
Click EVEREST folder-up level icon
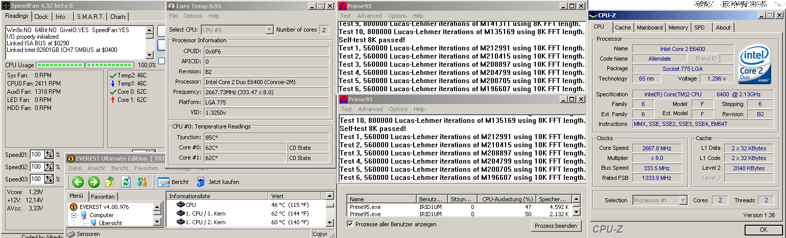point(110,182)
